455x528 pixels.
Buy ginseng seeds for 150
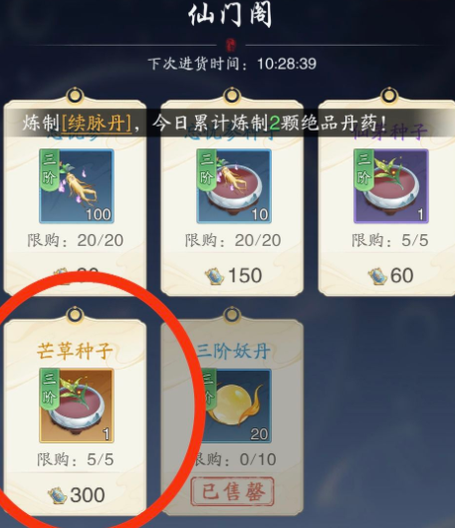click(x=233, y=276)
